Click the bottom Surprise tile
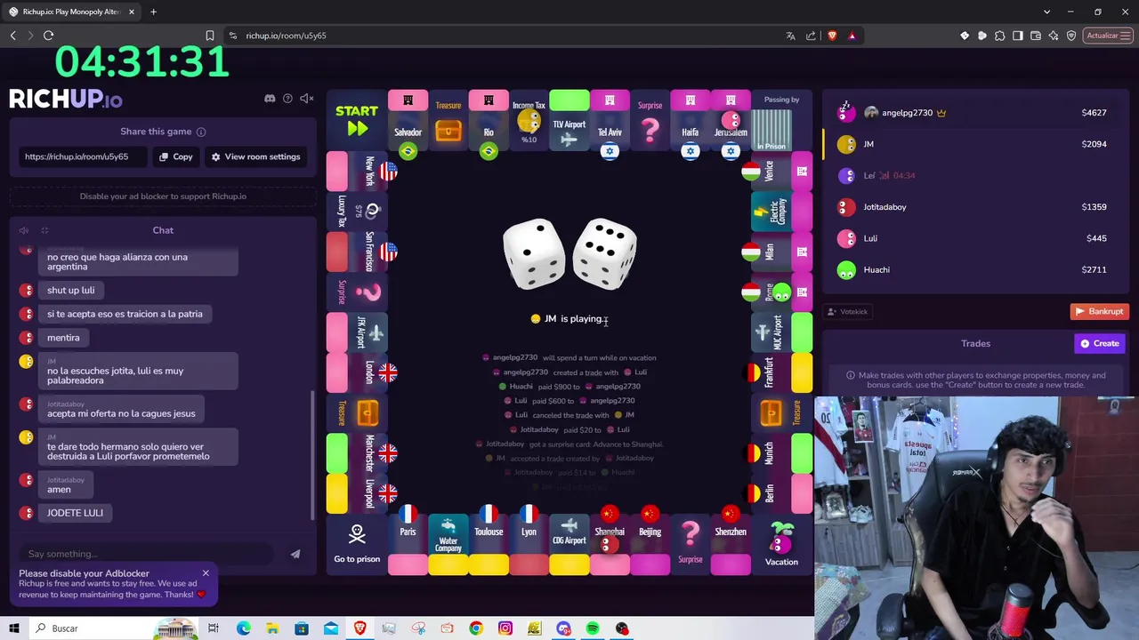 coord(691,544)
